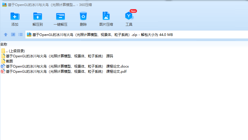Click the 删除 (Delete) trash icon

pyautogui.click(x=83, y=16)
